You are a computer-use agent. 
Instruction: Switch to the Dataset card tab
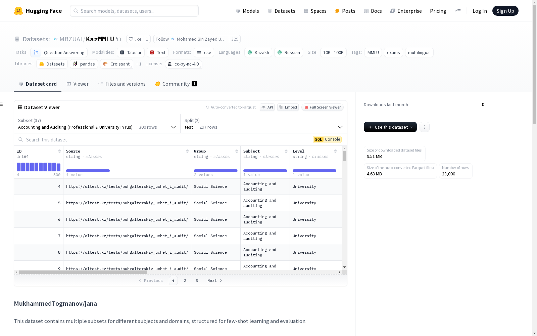click(38, 84)
